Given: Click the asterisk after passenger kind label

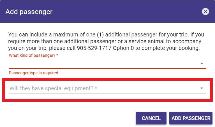Looking at the screenshot, I should tap(57, 55).
